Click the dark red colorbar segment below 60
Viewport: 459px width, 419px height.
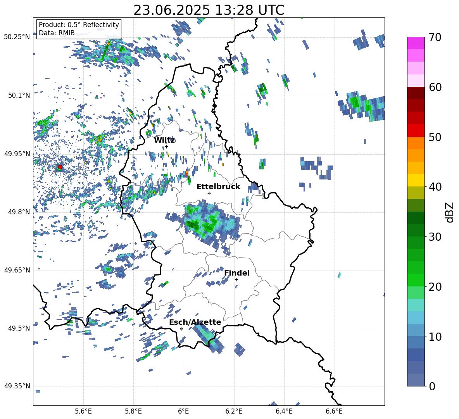tap(416, 93)
